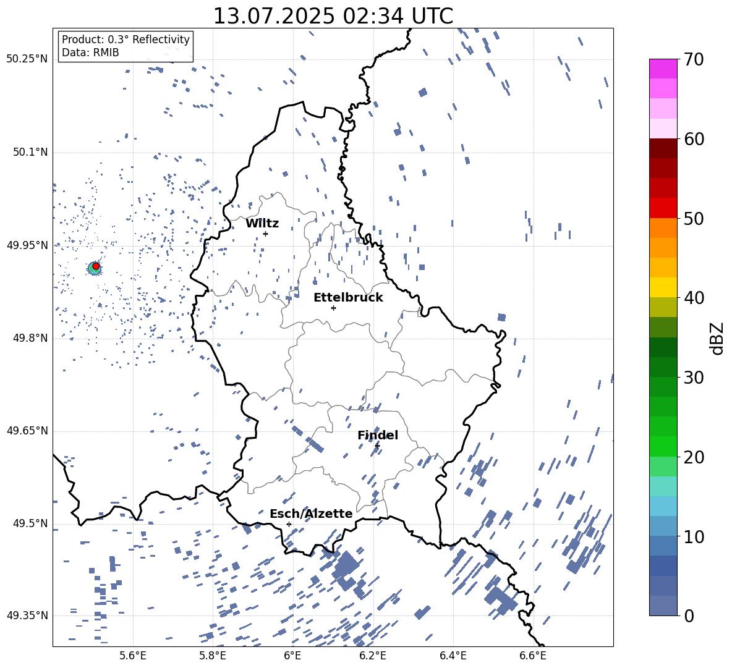Click the 70 colorbar tick label
732x668 pixels.
pyautogui.click(x=694, y=60)
